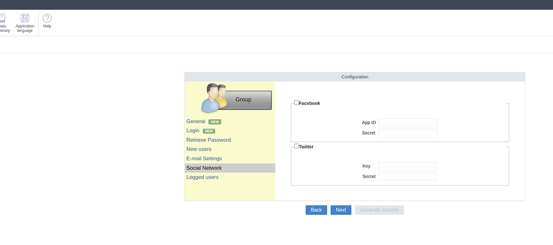Open the Application language tool
This screenshot has height=245, width=553.
(25, 23)
